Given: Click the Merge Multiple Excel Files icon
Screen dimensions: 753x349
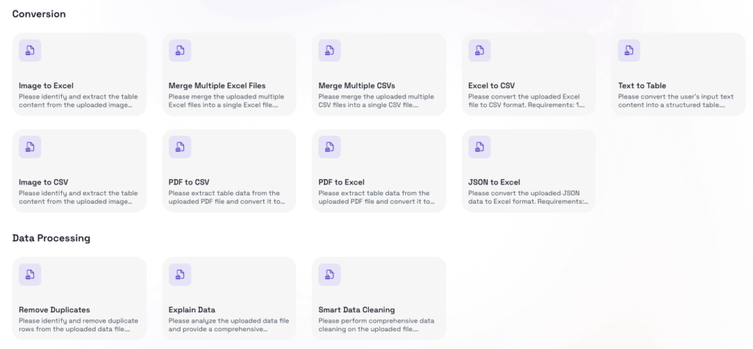Looking at the screenshot, I should (x=179, y=51).
